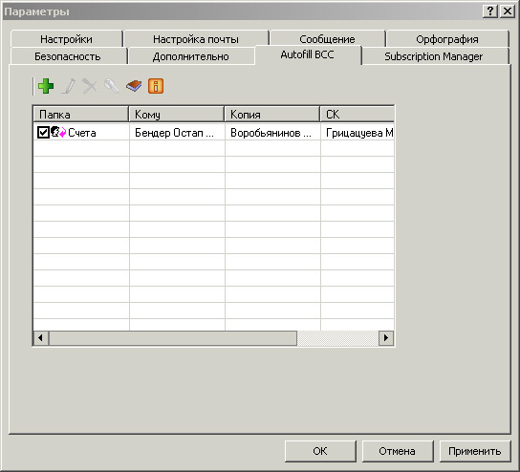The height and width of the screenshot is (472, 520).
Task: Click the X delete rule icon
Action: tap(90, 86)
